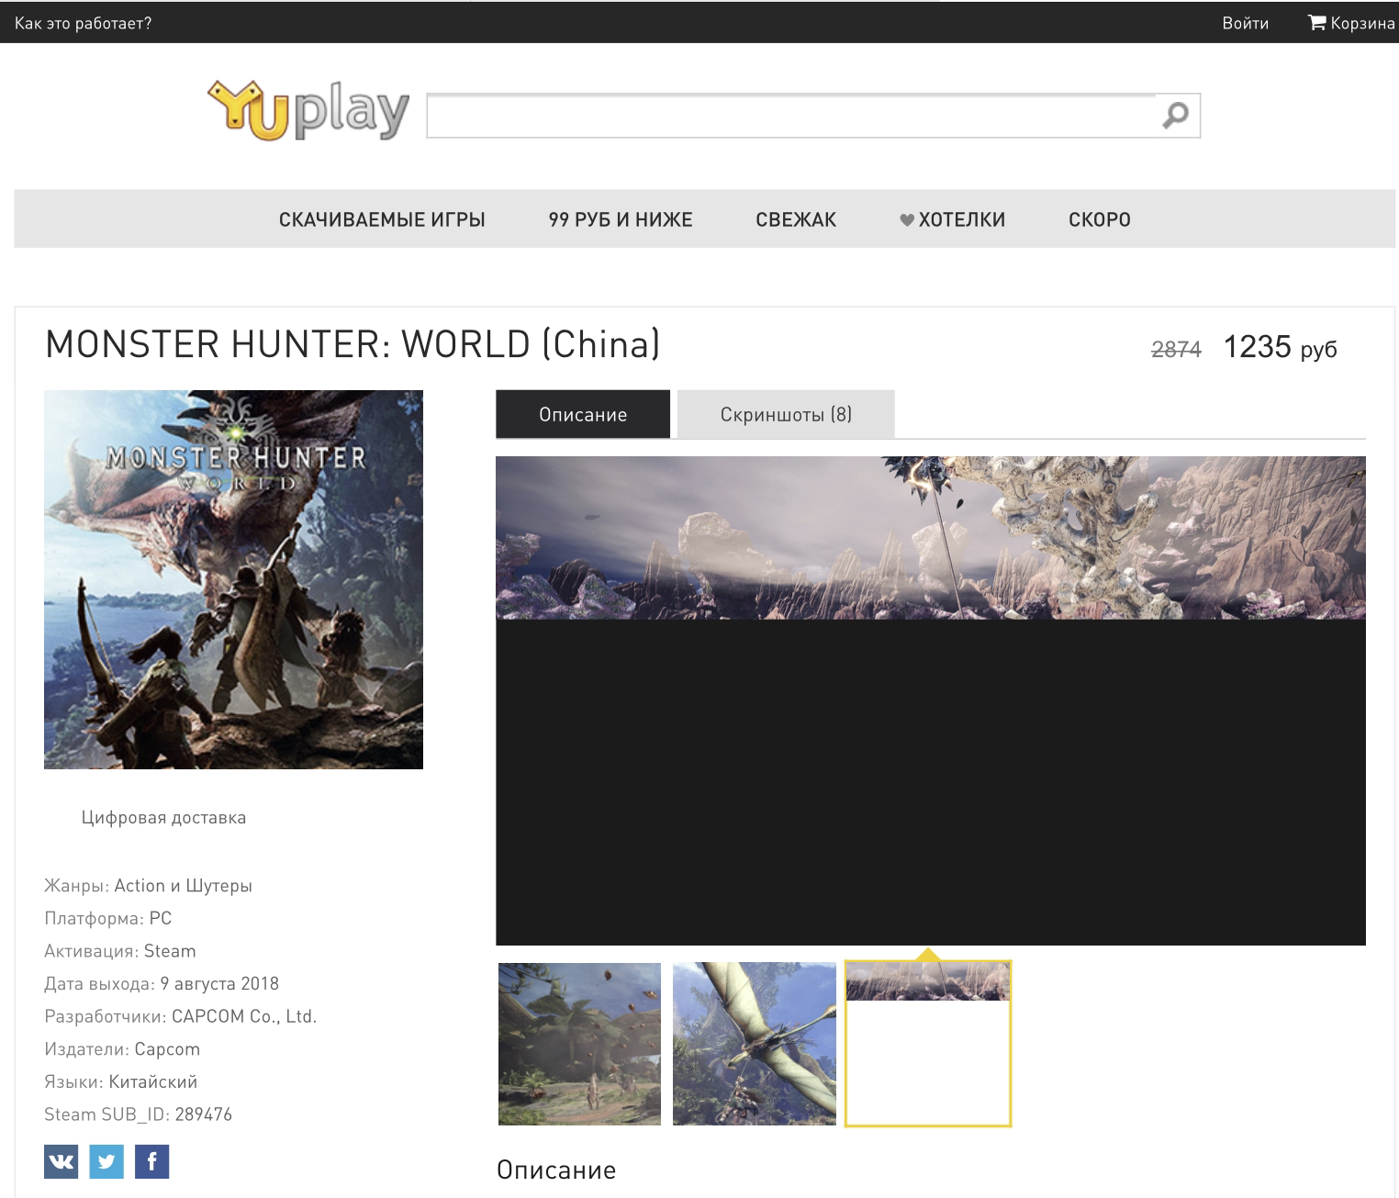Switch to the Описание tab
The height and width of the screenshot is (1198, 1399).
(x=583, y=414)
